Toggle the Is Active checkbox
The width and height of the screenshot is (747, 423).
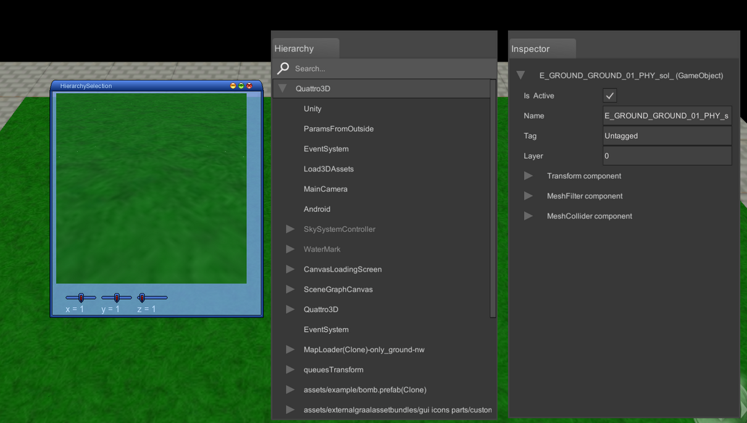click(x=609, y=96)
